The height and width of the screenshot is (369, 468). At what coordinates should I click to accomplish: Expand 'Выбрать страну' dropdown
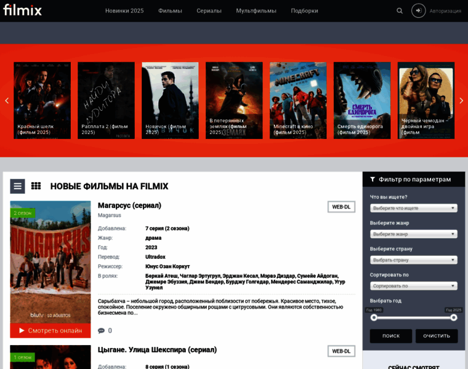(x=414, y=260)
